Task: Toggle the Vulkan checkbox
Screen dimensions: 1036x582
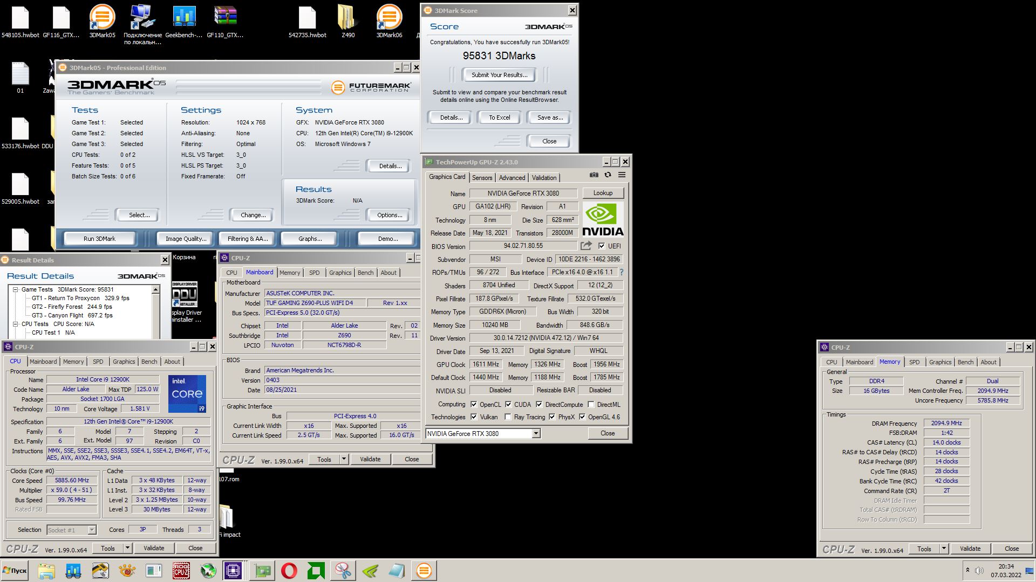Action: tap(474, 417)
